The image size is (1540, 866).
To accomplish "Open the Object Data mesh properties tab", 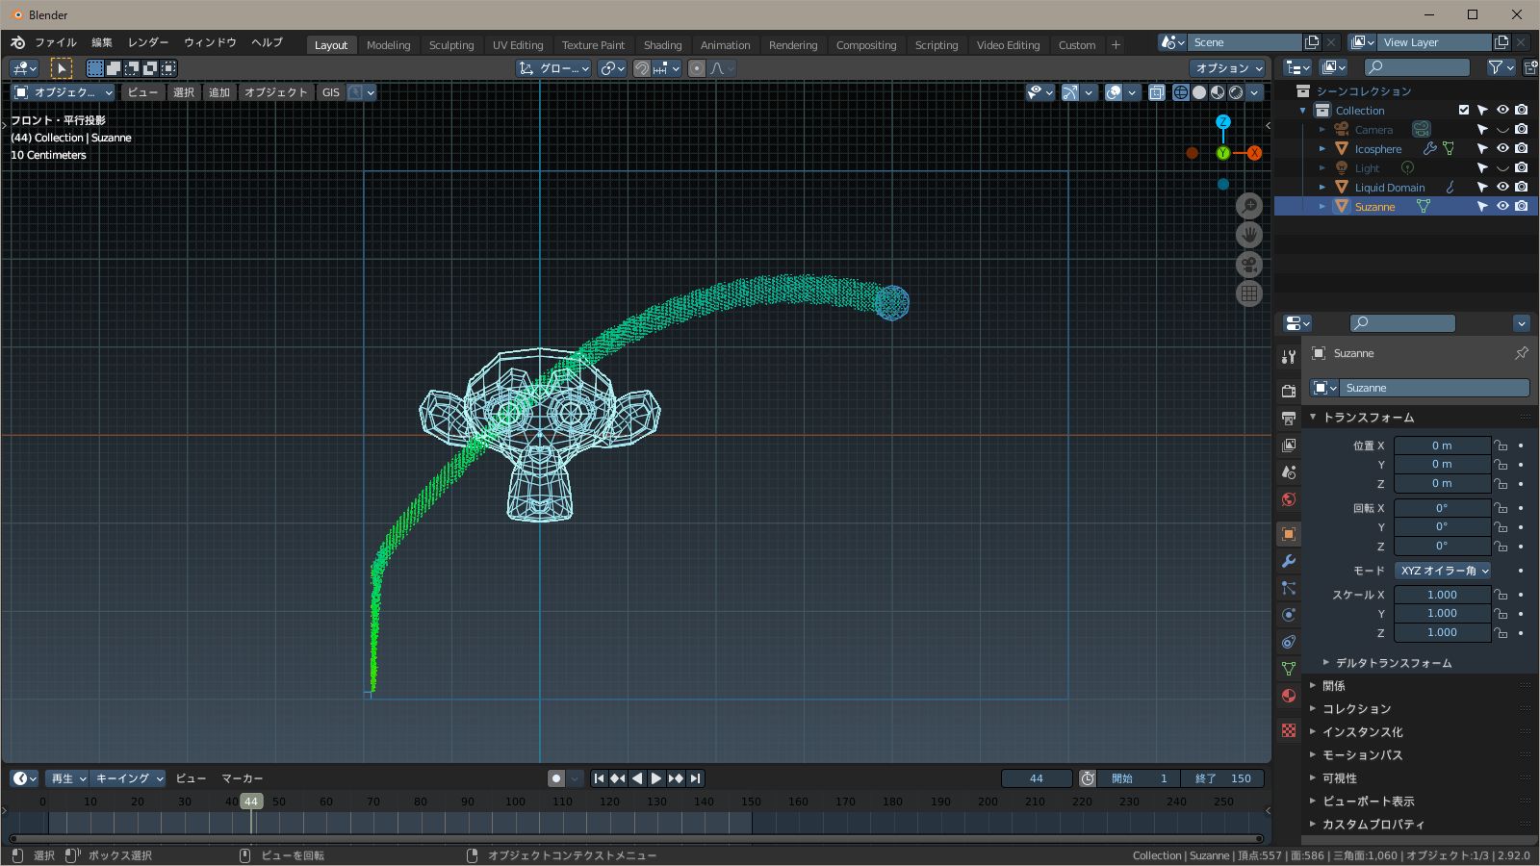I will [1289, 669].
